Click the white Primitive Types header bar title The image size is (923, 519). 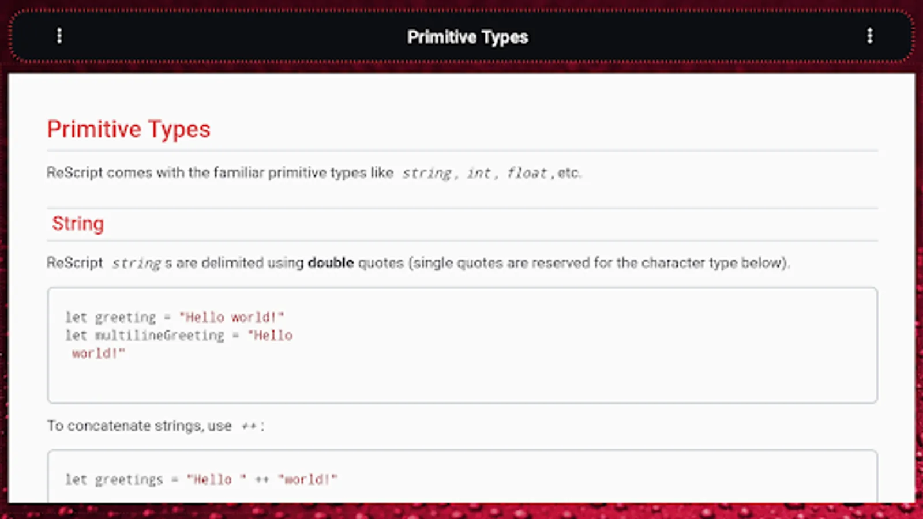pos(467,37)
